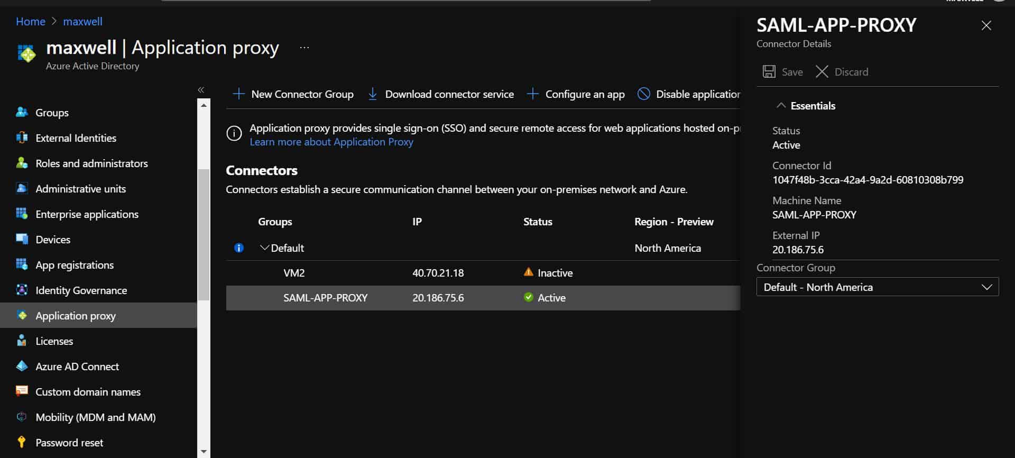Click the Save floppy disk icon
1015x458 pixels.
pos(769,71)
